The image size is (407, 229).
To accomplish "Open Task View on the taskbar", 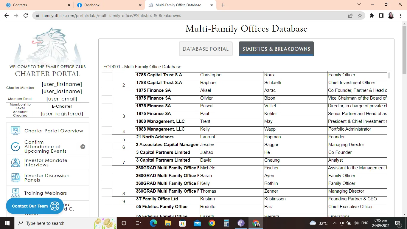I will (x=138, y=223).
